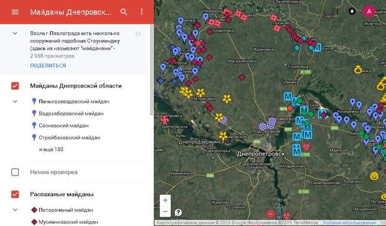
Task: Open the help question mark icon
Action: coord(178,212)
